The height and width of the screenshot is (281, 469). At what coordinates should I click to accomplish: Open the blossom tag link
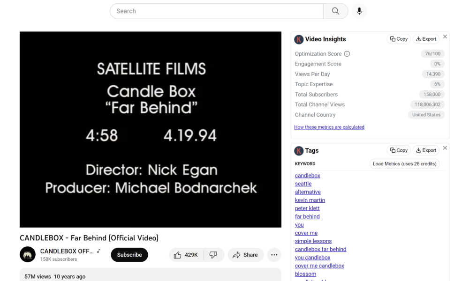[x=305, y=274]
